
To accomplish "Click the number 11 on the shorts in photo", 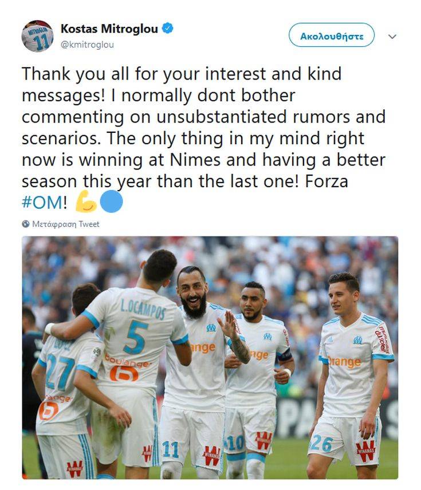I will (171, 449).
